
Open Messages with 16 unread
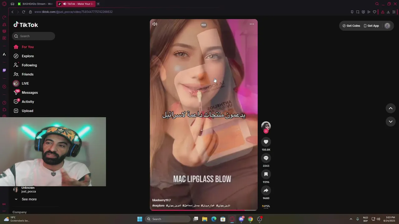pyautogui.click(x=26, y=93)
